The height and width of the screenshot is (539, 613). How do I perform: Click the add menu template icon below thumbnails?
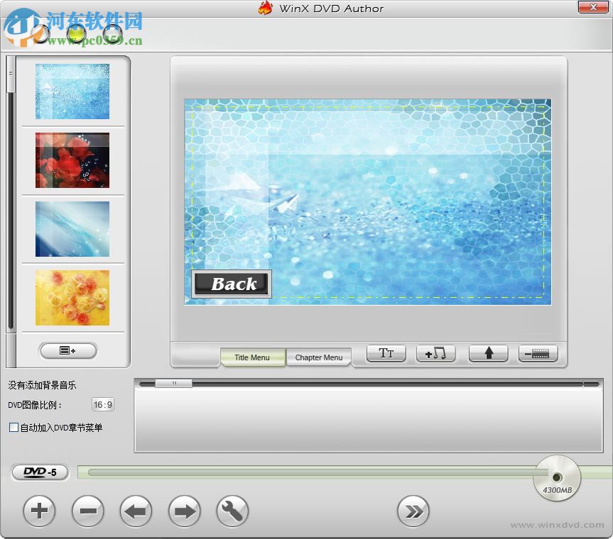pos(67,350)
